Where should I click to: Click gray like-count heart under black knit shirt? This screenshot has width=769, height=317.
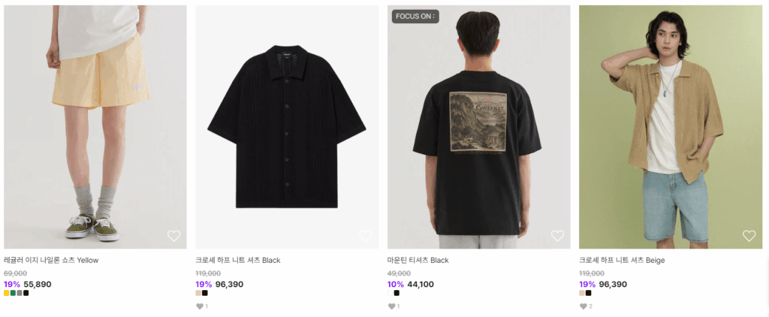(199, 306)
